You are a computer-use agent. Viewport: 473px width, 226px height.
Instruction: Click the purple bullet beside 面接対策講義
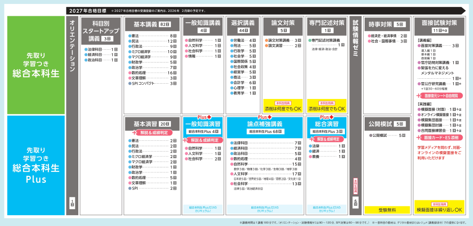[419, 45]
